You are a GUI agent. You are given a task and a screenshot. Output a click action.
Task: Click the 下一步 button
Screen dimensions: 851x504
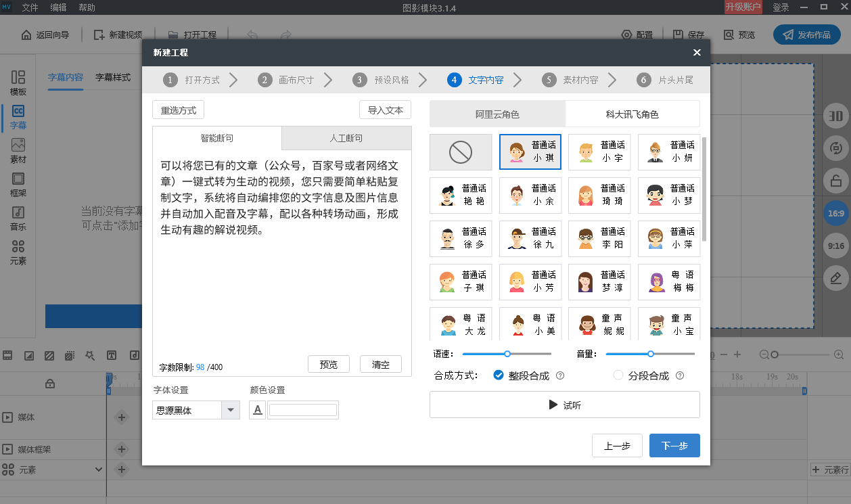click(674, 445)
